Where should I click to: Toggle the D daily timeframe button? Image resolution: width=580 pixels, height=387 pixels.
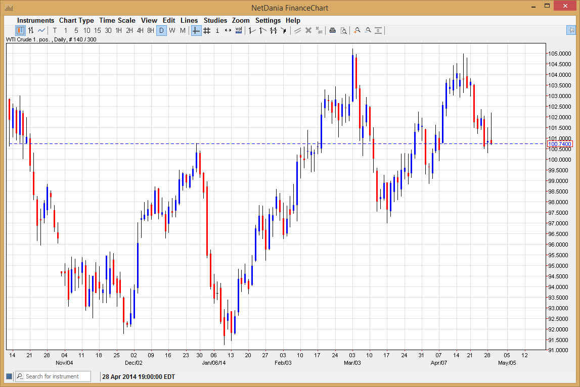pos(161,30)
